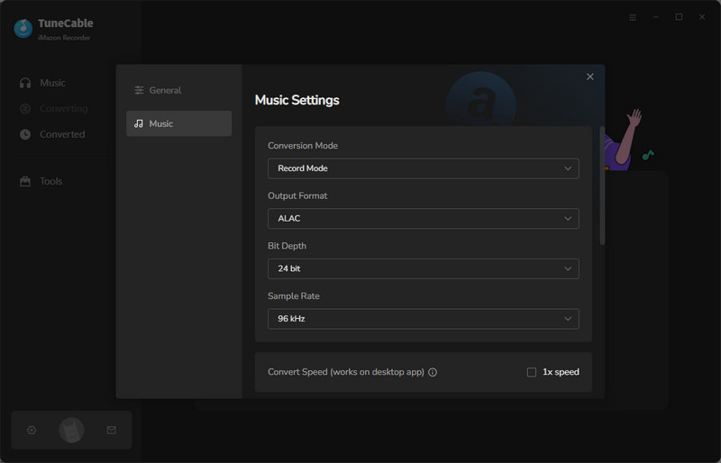The height and width of the screenshot is (463, 721).
Task: Expand the Conversion Mode dropdown
Action: click(423, 168)
